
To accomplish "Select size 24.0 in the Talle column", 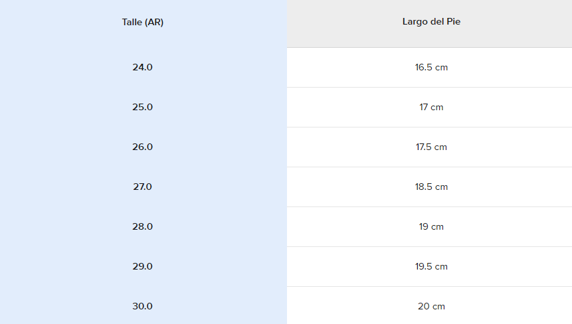I will [x=143, y=67].
